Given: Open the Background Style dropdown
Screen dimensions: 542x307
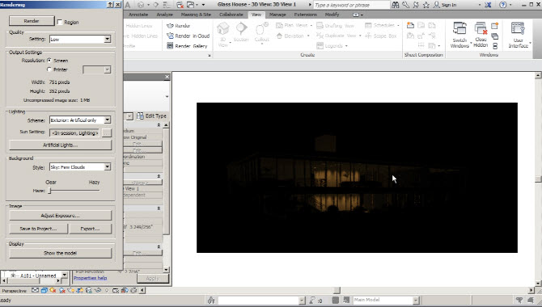Looking at the screenshot, I should [107, 166].
